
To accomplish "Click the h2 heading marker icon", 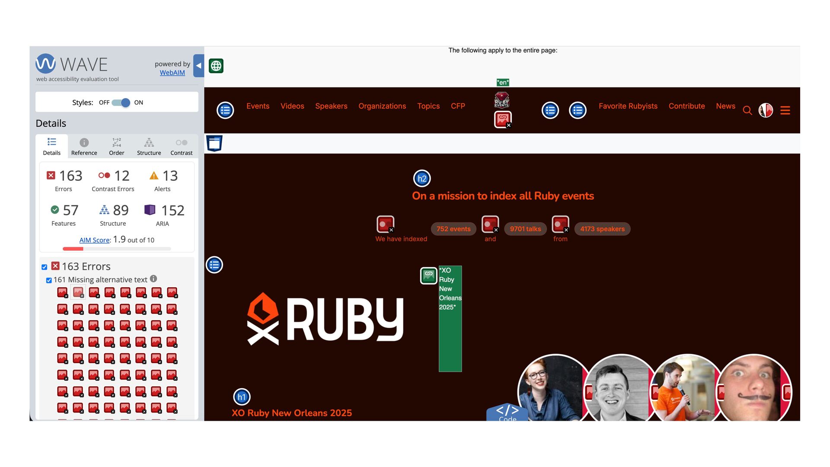I will [422, 179].
